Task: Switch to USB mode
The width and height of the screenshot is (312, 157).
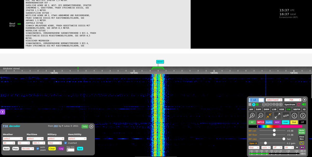Action: pos(282,109)
